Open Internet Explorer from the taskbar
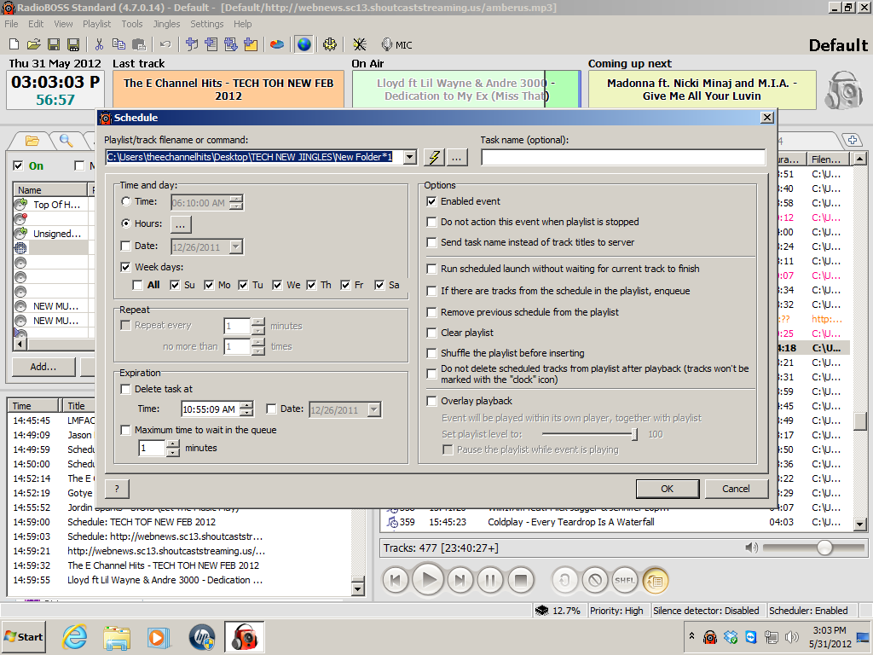Viewport: 873px width, 655px height. pyautogui.click(x=75, y=636)
